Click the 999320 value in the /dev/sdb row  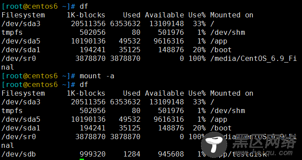pyautogui.click(x=93, y=154)
